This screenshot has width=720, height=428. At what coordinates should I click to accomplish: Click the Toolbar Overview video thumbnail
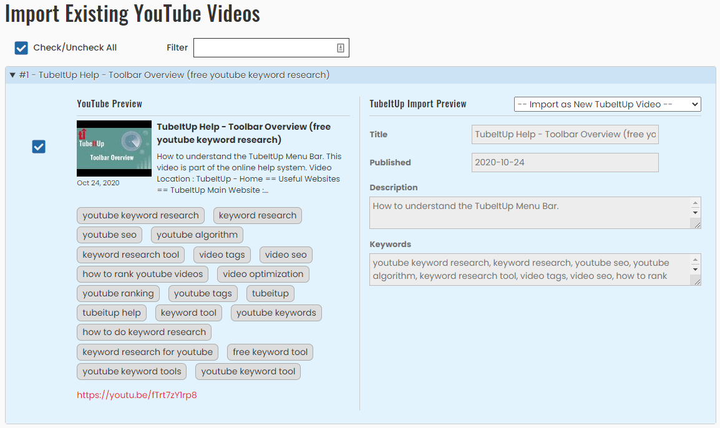coord(114,148)
